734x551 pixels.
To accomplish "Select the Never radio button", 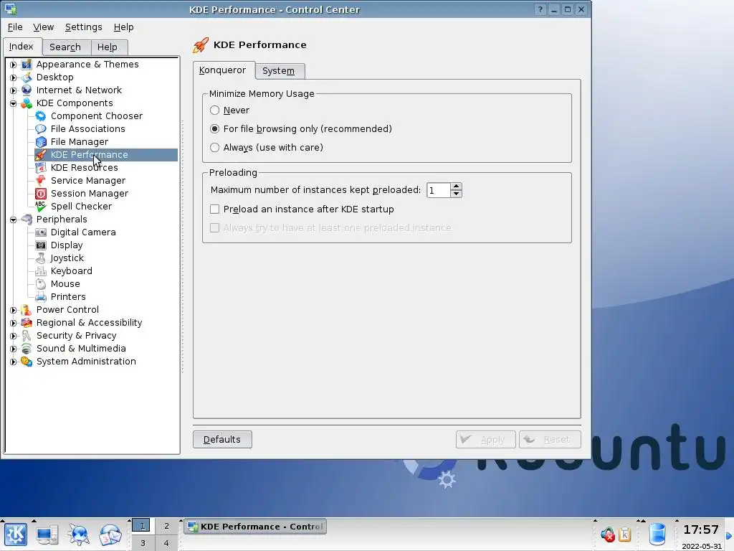I will 214,110.
